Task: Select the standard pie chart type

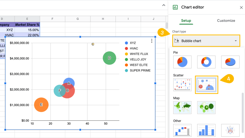Action: point(182,62)
